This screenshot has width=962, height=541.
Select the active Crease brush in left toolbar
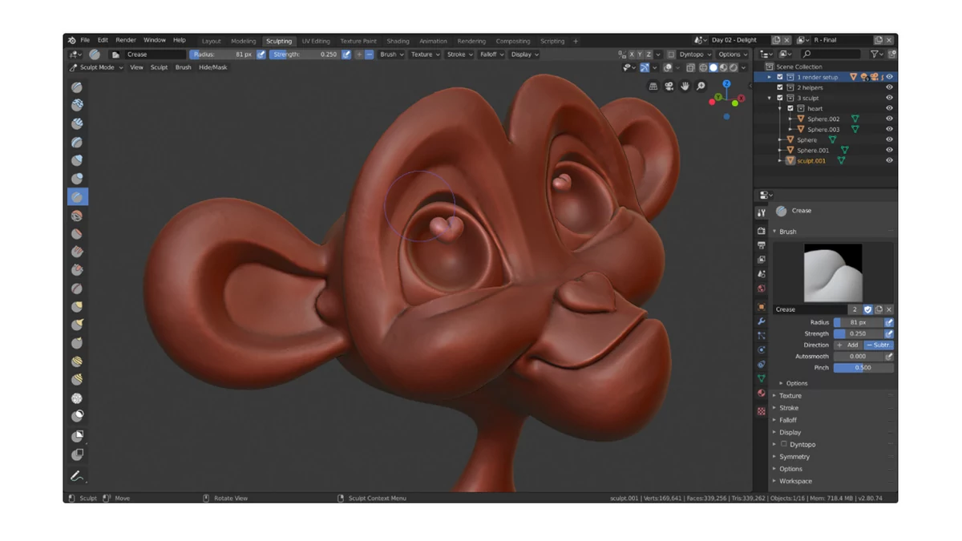[x=77, y=196]
